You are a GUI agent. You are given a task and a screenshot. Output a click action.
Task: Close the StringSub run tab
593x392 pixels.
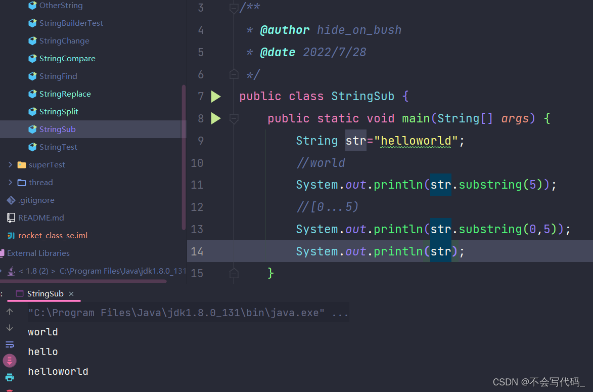coord(71,294)
